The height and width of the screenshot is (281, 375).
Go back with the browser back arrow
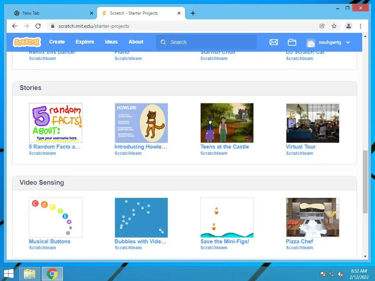coord(15,26)
